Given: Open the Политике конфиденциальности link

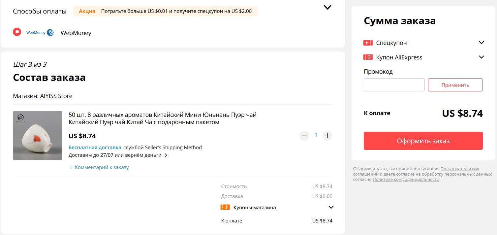Looking at the screenshot, I should pyautogui.click(x=406, y=179).
